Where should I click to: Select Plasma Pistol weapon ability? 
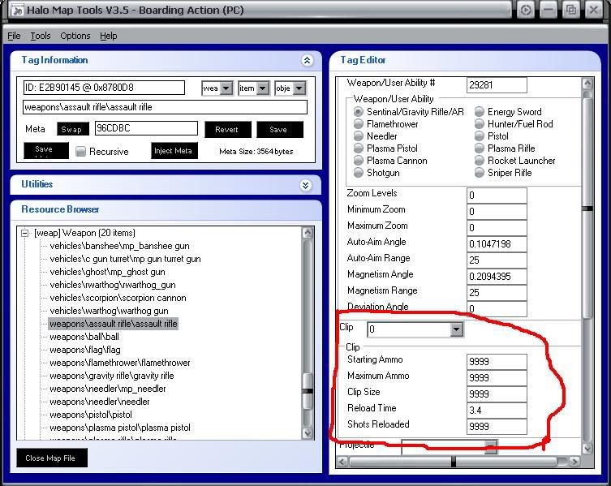point(358,148)
